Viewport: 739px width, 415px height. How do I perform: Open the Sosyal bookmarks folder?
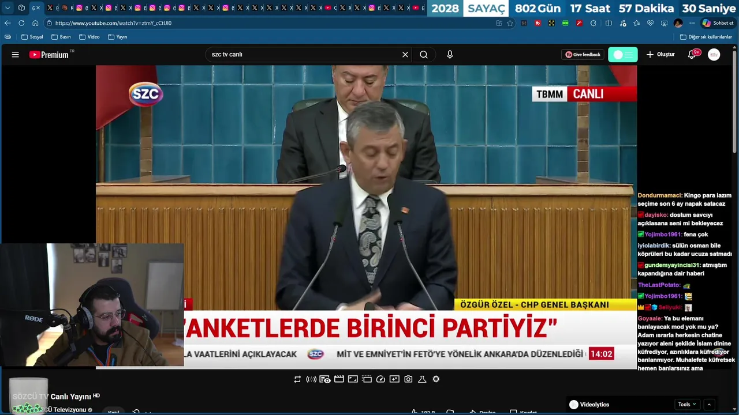(32, 37)
